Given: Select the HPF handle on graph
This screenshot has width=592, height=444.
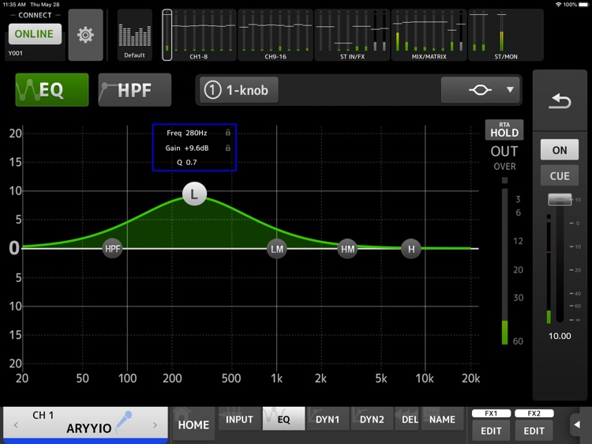Looking at the screenshot, I should (x=113, y=249).
